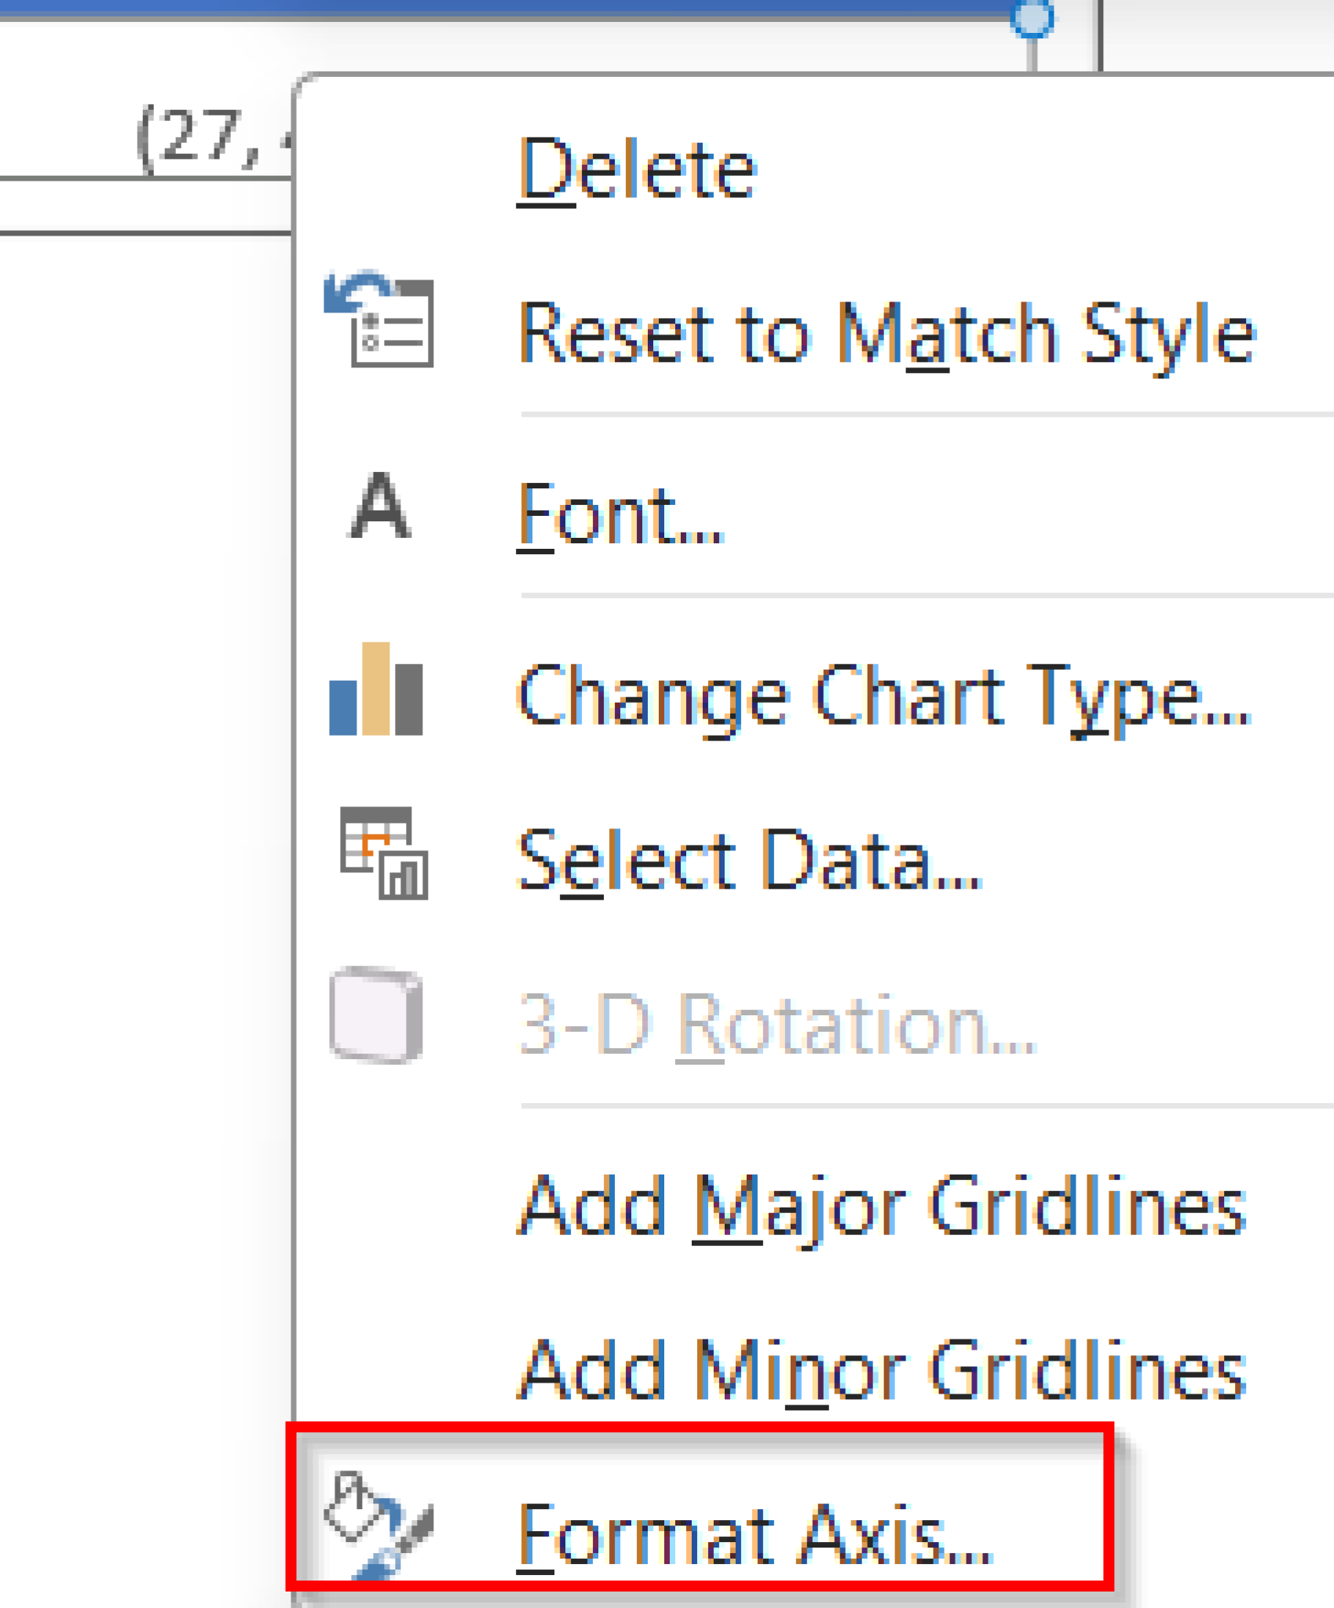Click the disabled 3-D Rotation entry
This screenshot has width=1334, height=1608.
[x=777, y=1025]
